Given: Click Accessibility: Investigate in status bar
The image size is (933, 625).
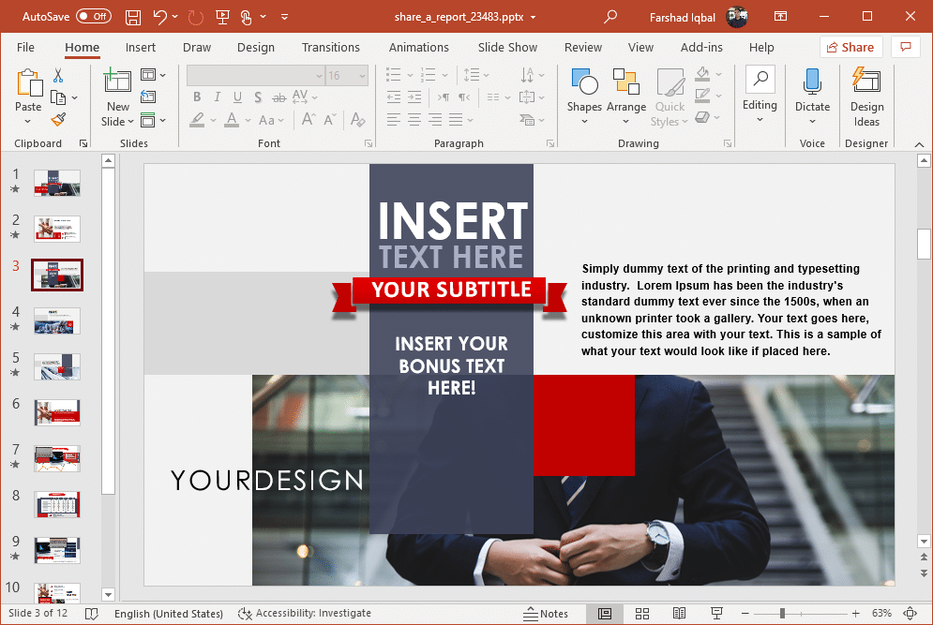Looking at the screenshot, I should click(x=305, y=614).
